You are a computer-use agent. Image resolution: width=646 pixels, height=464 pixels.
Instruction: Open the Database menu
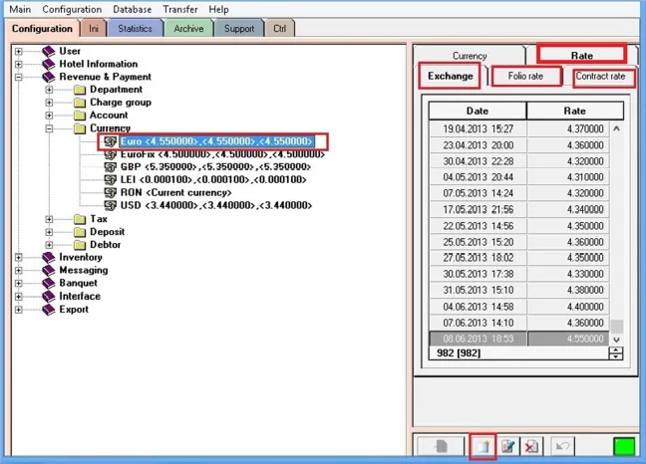pos(133,9)
